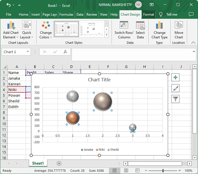The width and height of the screenshot is (198, 174).
Task: Open the Chart Styles paintbrush button
Action: click(x=175, y=88)
